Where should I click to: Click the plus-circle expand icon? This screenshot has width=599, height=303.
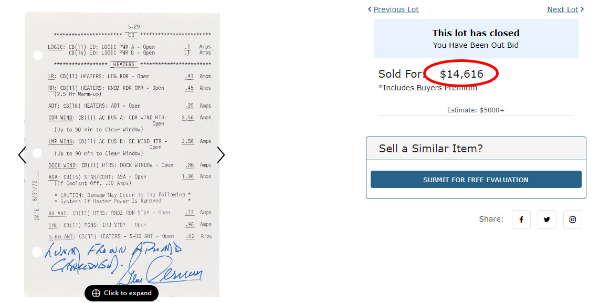pos(96,293)
